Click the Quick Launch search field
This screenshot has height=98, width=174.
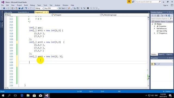tap(148, 2)
